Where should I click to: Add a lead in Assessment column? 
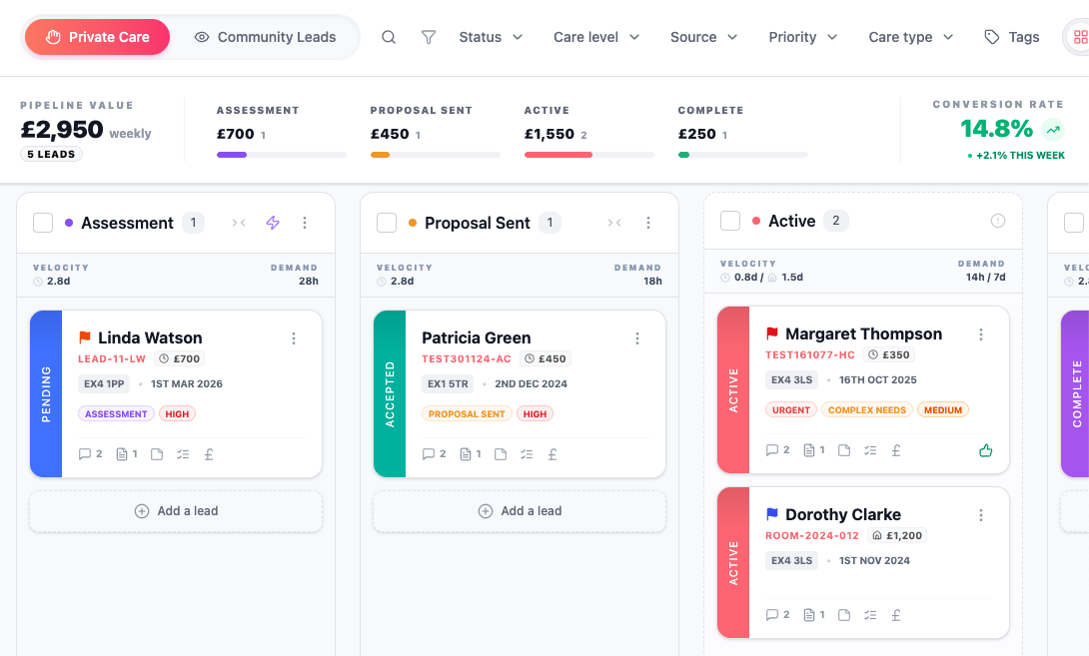(x=176, y=511)
